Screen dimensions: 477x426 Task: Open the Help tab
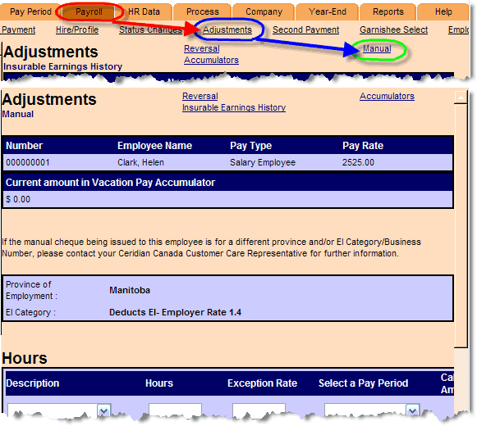(443, 11)
